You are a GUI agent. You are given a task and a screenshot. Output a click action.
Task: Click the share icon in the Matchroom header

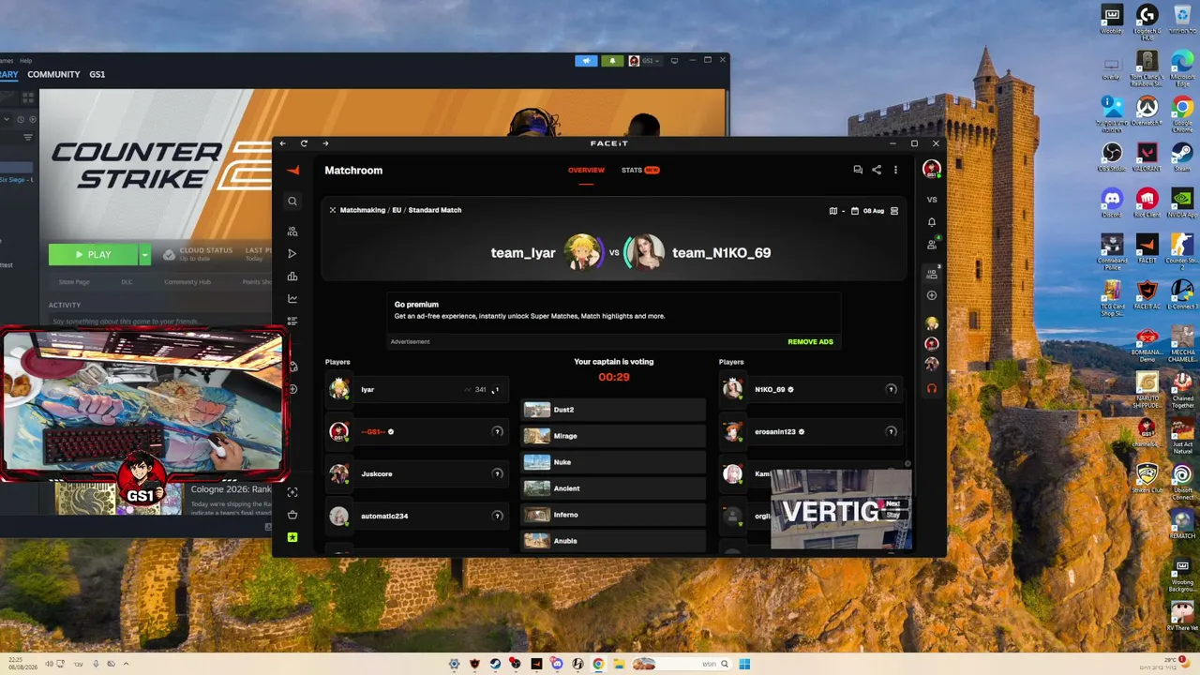point(877,170)
